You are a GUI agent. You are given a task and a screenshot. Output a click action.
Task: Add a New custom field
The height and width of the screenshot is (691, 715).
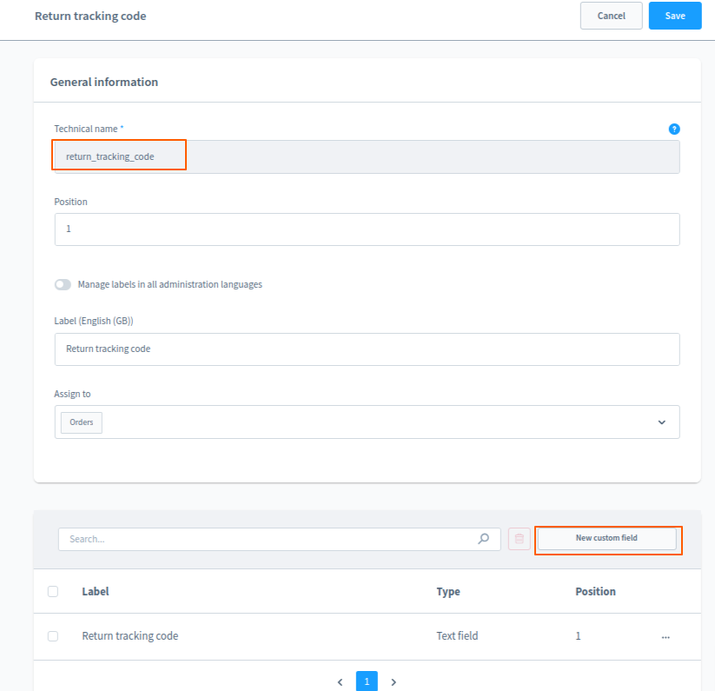(606, 538)
